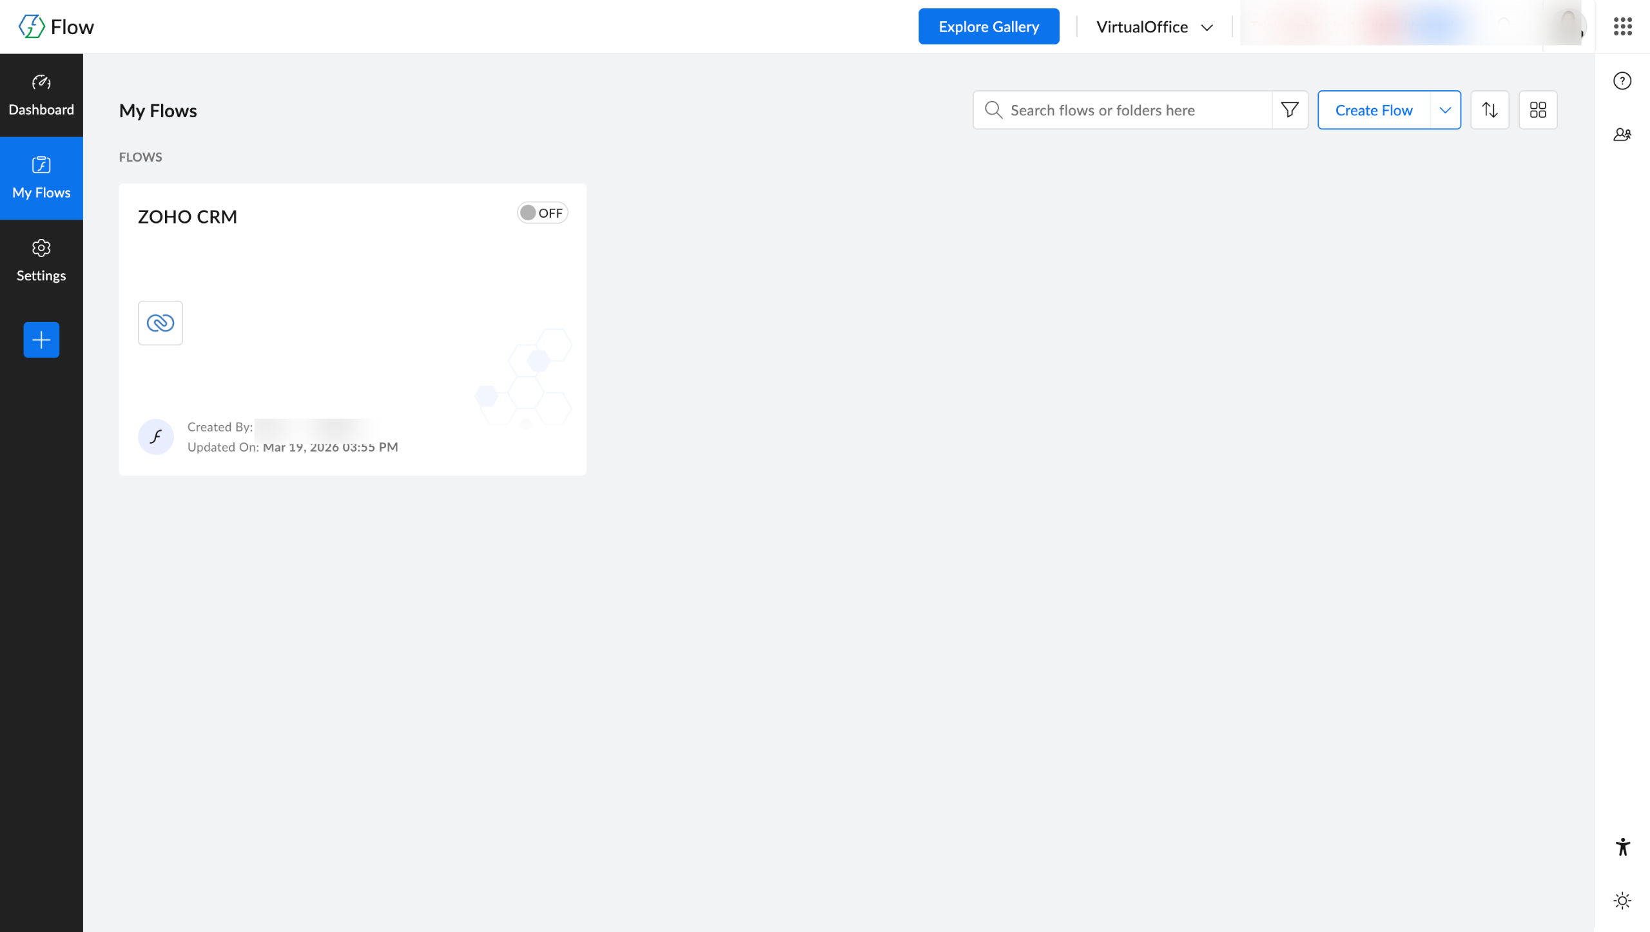The image size is (1650, 932).
Task: Toggle the light/dark theme sun icon
Action: point(1622,900)
